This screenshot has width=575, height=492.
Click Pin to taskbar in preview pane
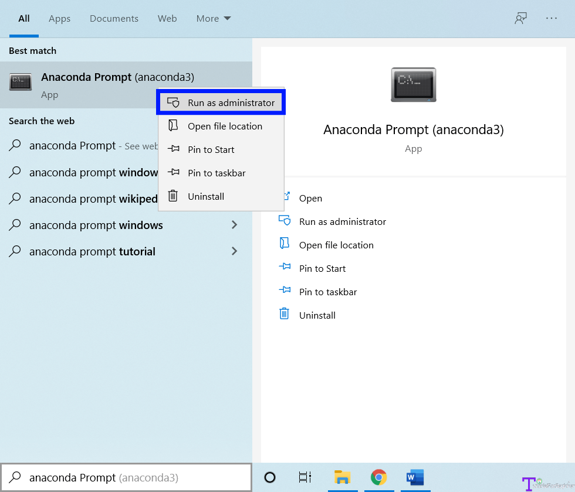[x=328, y=292]
